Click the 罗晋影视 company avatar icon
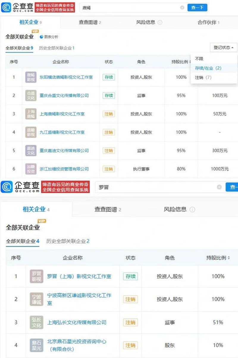The height and width of the screenshot is (358, 238). (x=36, y=276)
